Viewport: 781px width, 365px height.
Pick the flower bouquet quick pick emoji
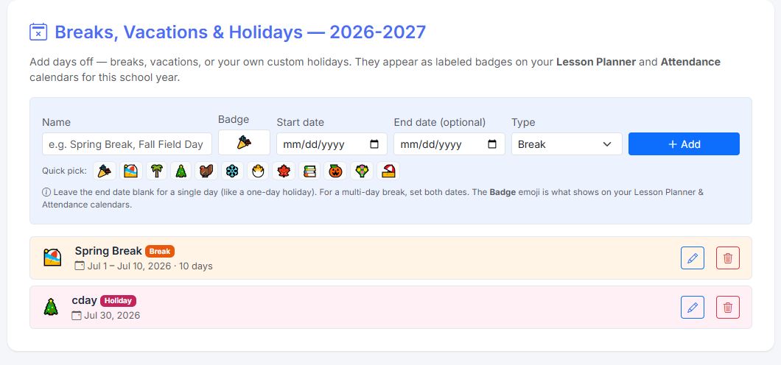tap(362, 171)
